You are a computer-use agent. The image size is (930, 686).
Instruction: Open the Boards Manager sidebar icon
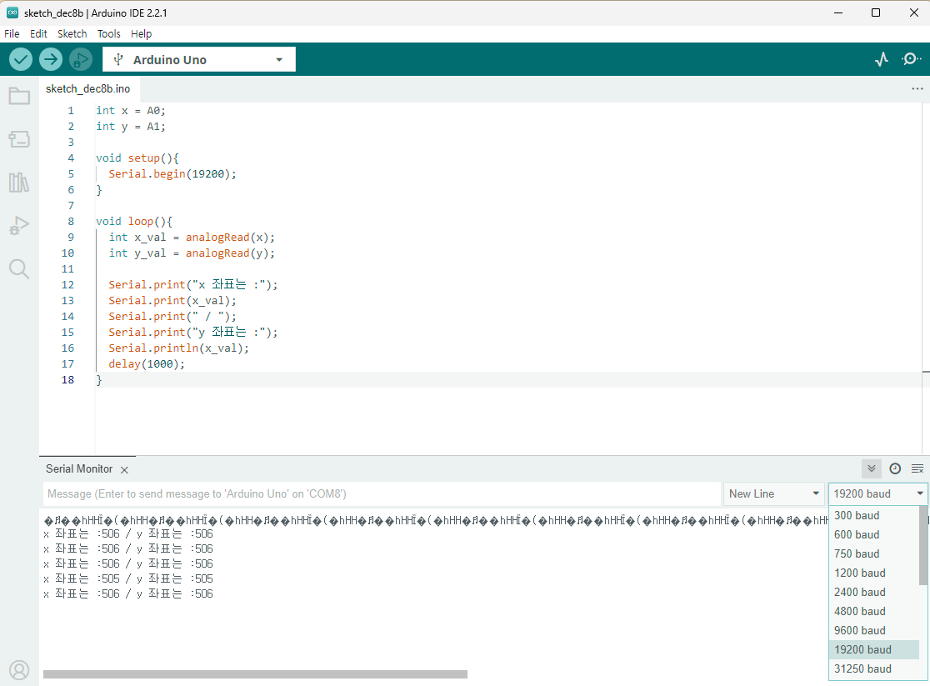(19, 139)
